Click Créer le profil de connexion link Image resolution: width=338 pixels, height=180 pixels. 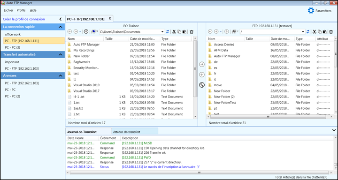24,19
